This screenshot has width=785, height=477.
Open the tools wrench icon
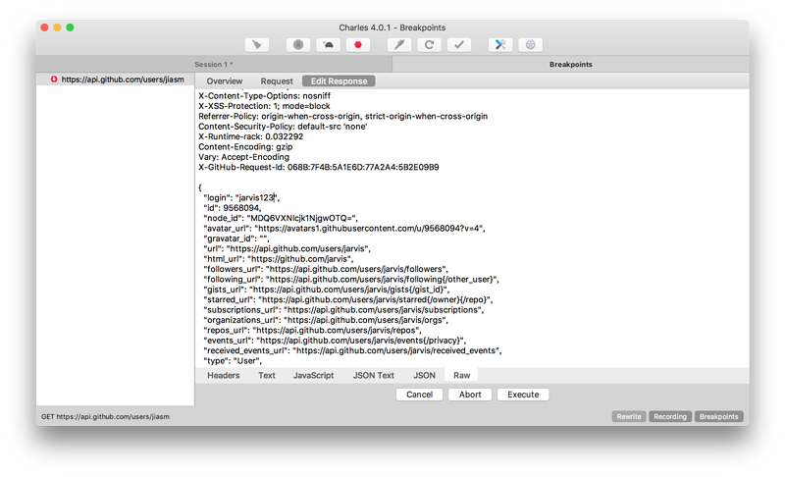tap(500, 44)
